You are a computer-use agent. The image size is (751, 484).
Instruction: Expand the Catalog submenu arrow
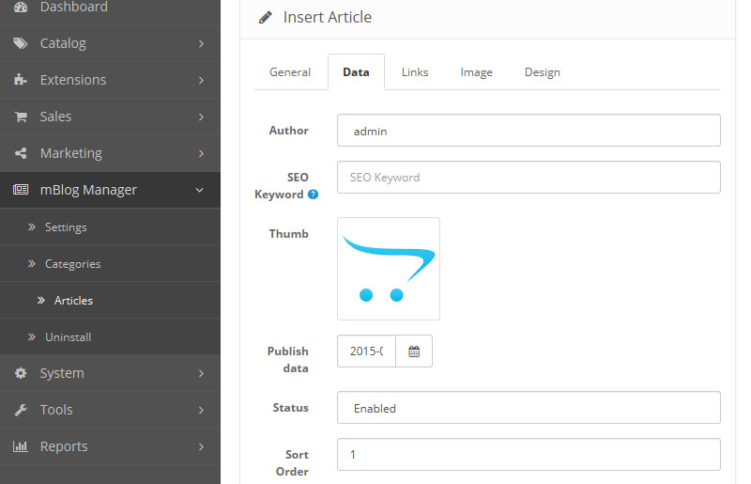pyautogui.click(x=200, y=43)
